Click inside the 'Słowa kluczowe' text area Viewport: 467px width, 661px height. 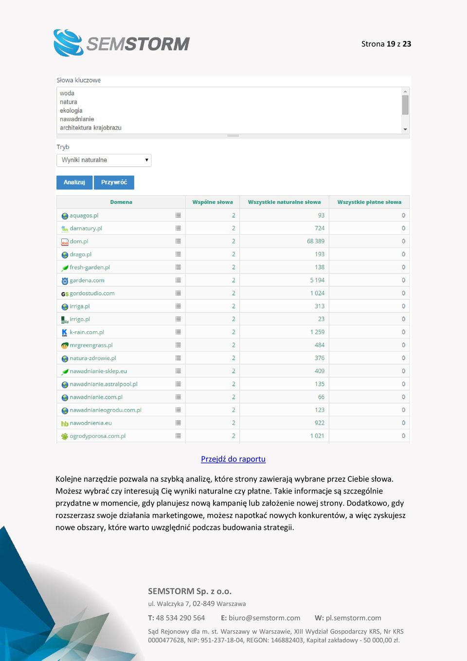pos(229,111)
